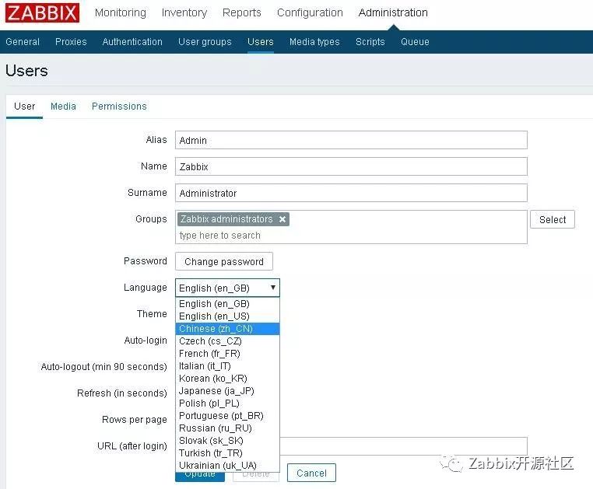Select Ukrainian (uk_UA) language option

[x=228, y=466]
